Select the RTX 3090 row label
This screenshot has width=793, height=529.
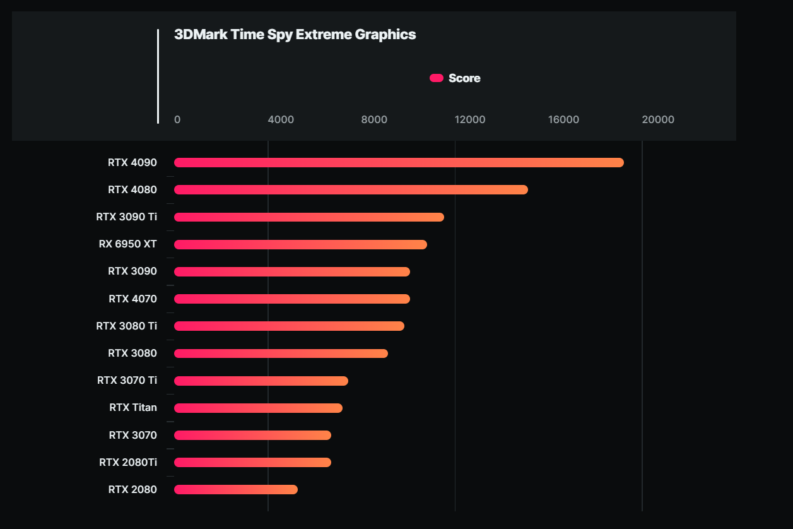coord(132,271)
